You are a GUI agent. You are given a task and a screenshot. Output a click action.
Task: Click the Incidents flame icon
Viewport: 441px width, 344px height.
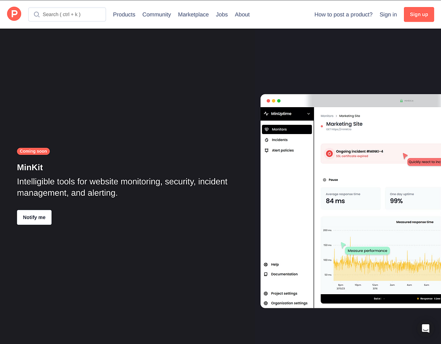267,140
